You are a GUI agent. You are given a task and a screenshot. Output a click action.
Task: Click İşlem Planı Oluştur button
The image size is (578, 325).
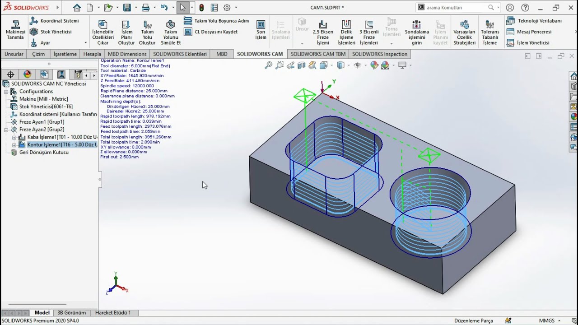pos(126,33)
